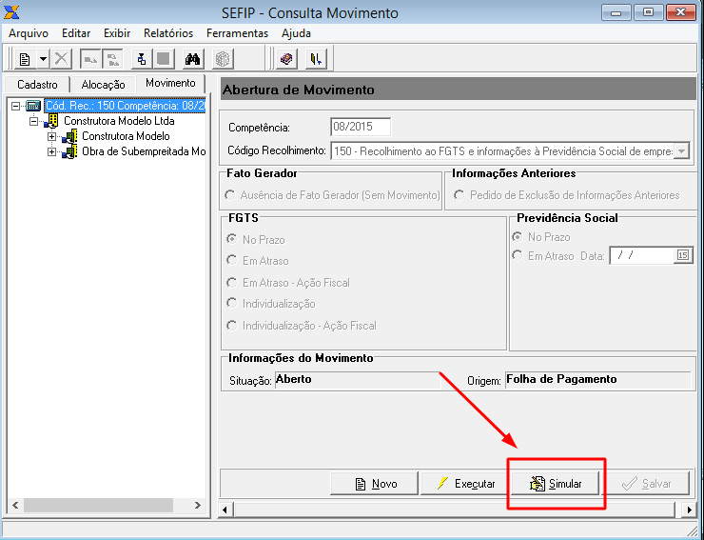Click the grayed-out cube toolbar icon
The height and width of the screenshot is (540, 704).
[x=223, y=59]
